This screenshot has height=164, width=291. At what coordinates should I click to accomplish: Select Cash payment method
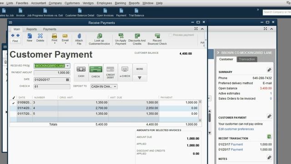[81, 72]
